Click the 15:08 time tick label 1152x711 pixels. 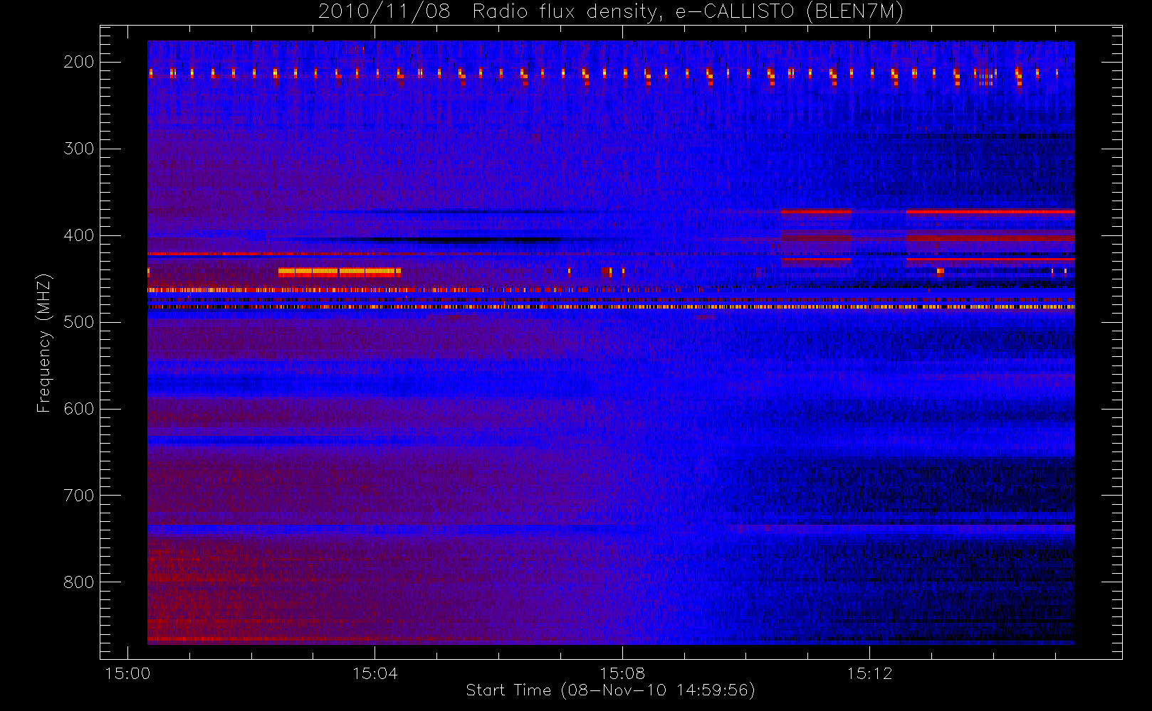622,673
